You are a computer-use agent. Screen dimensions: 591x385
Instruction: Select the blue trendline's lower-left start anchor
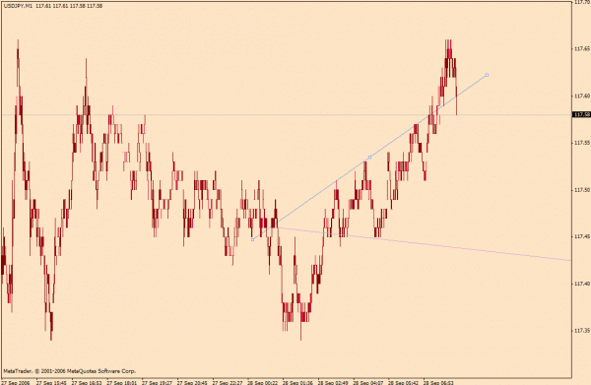(252, 239)
